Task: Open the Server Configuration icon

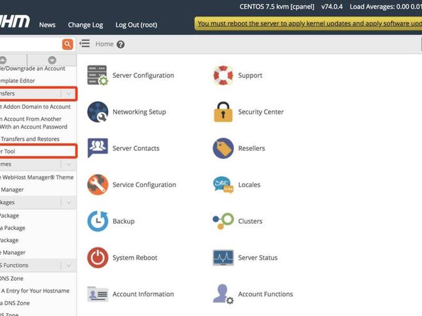Action: (x=98, y=75)
